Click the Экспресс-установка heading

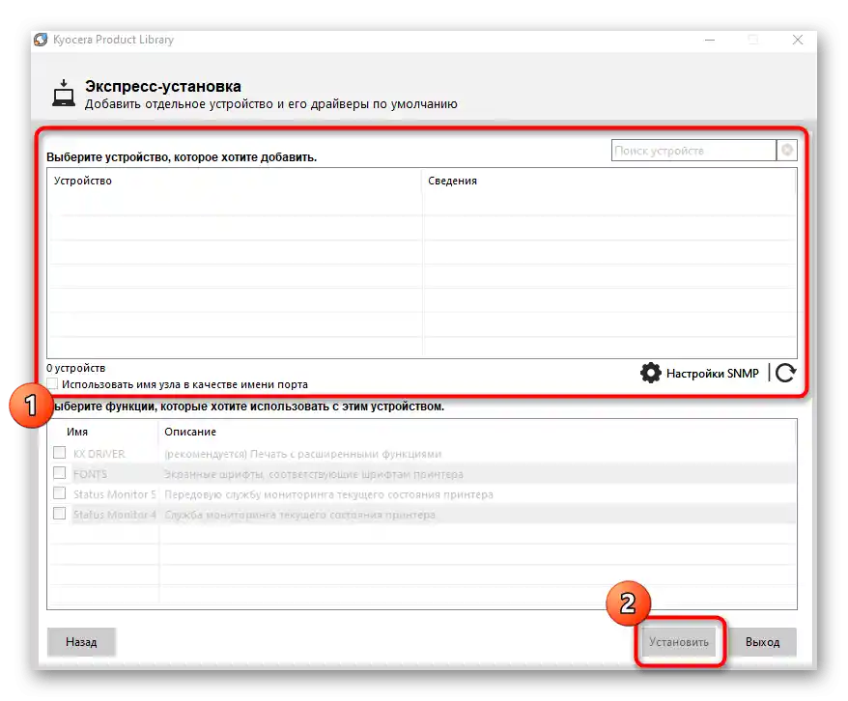(x=163, y=86)
